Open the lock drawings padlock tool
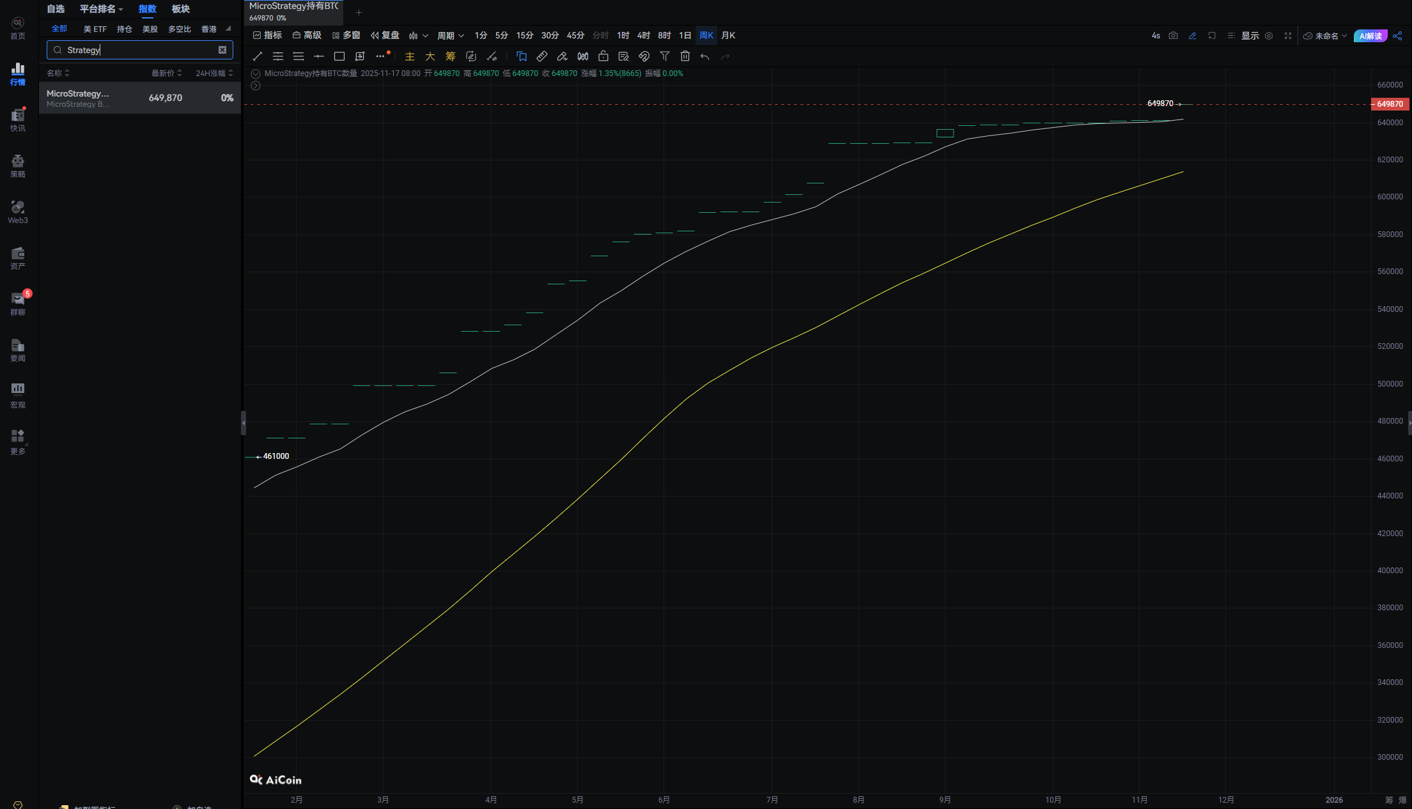Image resolution: width=1412 pixels, height=809 pixels. click(x=603, y=56)
